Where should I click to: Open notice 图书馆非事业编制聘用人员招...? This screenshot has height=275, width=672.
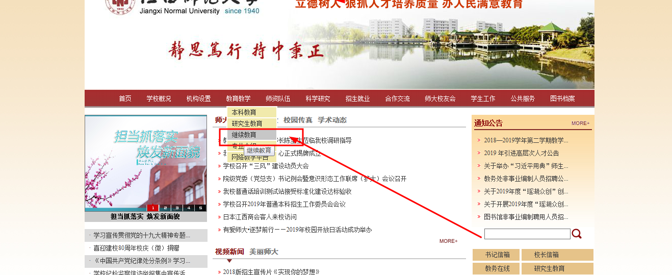point(526,217)
